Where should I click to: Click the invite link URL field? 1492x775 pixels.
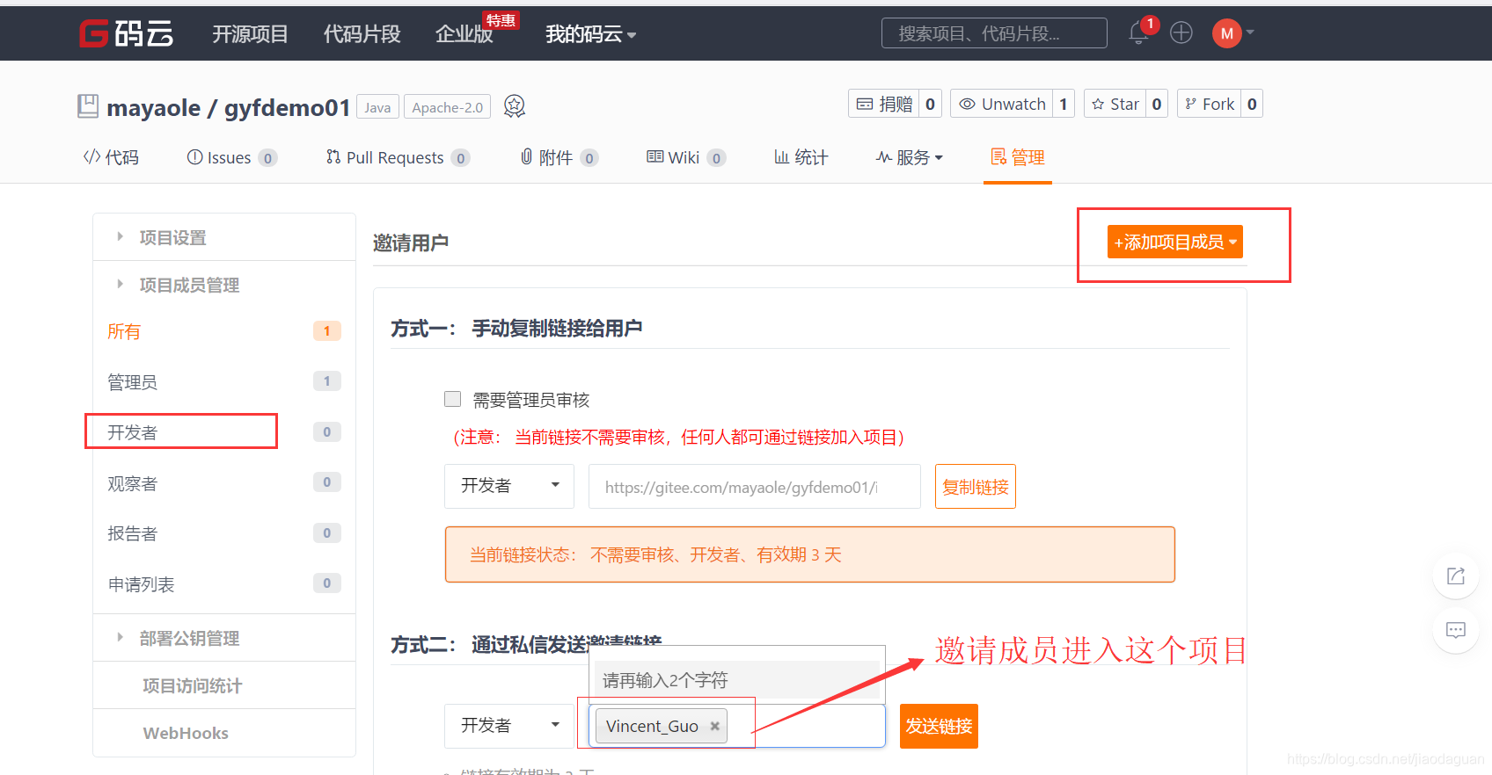pos(755,486)
